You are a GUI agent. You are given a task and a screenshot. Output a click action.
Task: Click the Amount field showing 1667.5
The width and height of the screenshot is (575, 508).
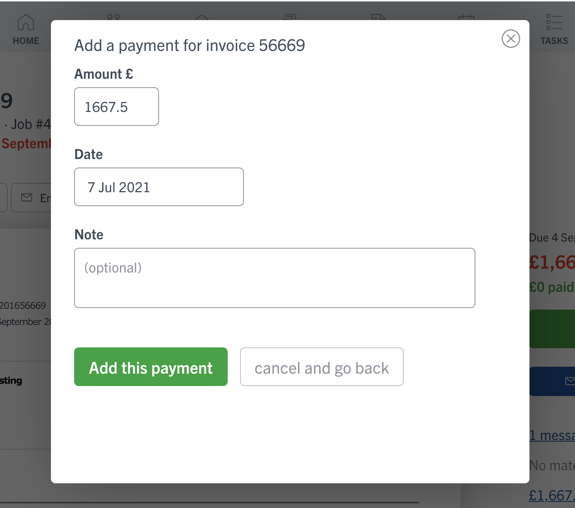pyautogui.click(x=116, y=107)
